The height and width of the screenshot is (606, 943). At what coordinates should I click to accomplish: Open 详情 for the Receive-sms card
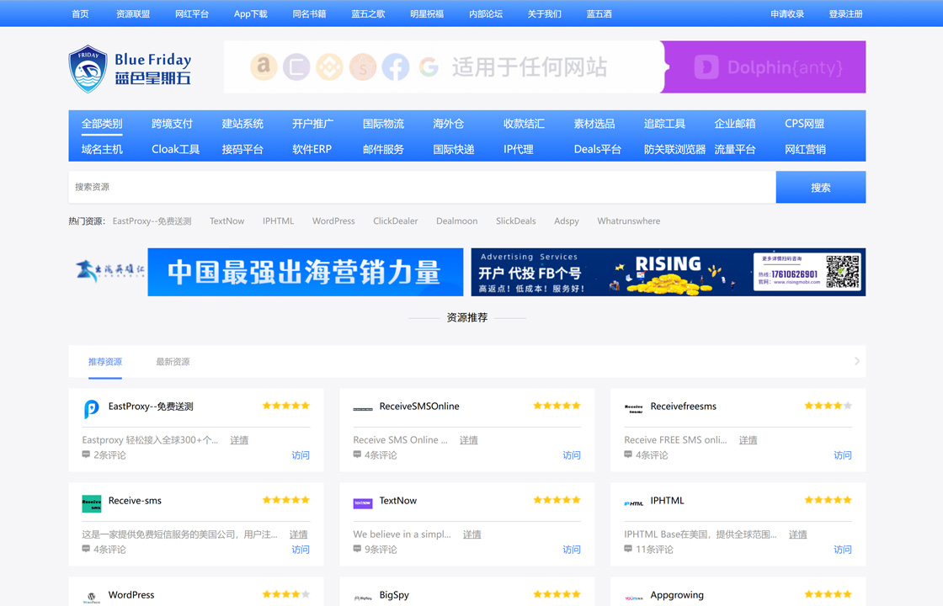(x=298, y=534)
